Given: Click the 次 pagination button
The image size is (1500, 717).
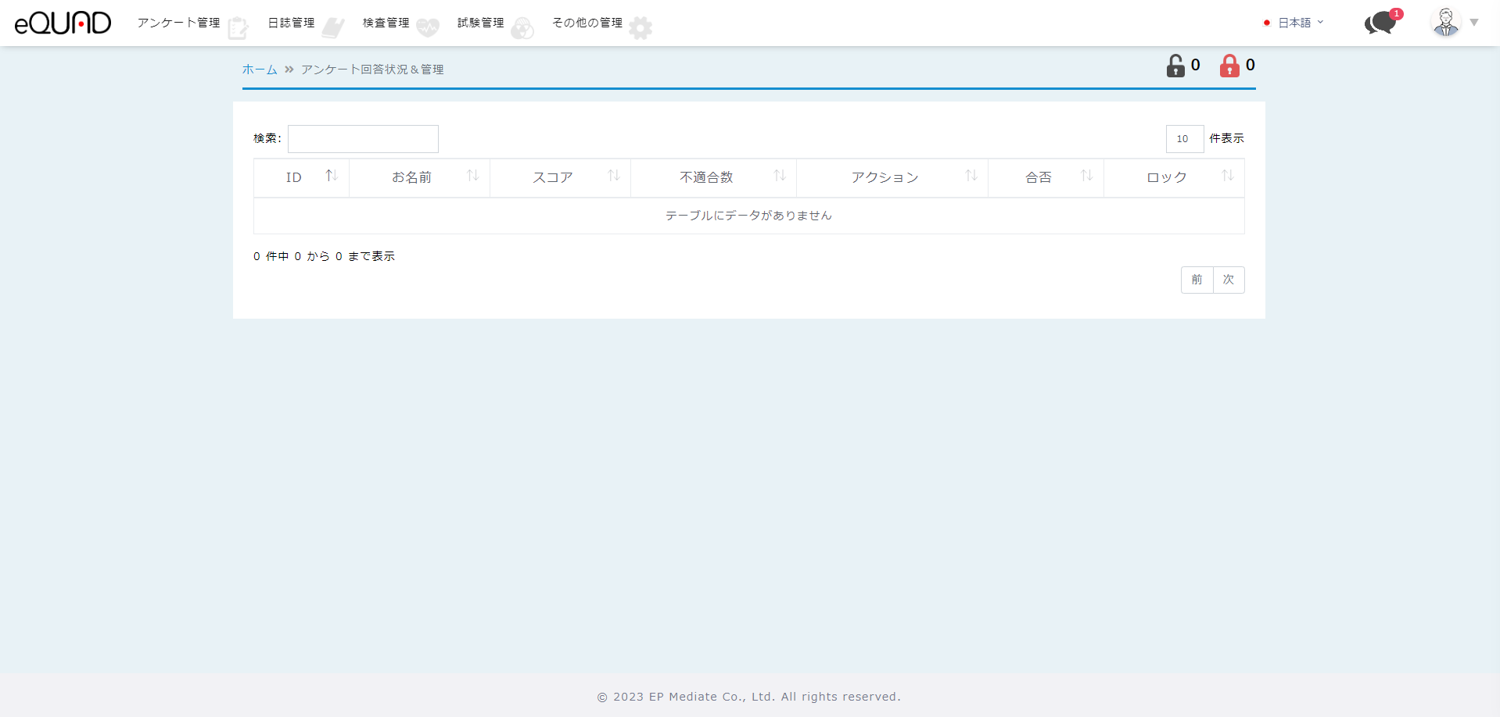Looking at the screenshot, I should pyautogui.click(x=1229, y=280).
